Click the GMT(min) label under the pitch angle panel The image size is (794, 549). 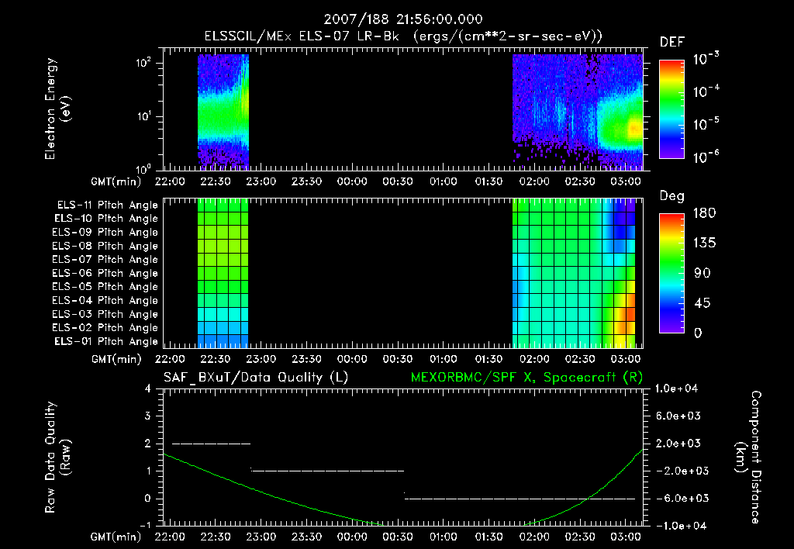pos(116,359)
